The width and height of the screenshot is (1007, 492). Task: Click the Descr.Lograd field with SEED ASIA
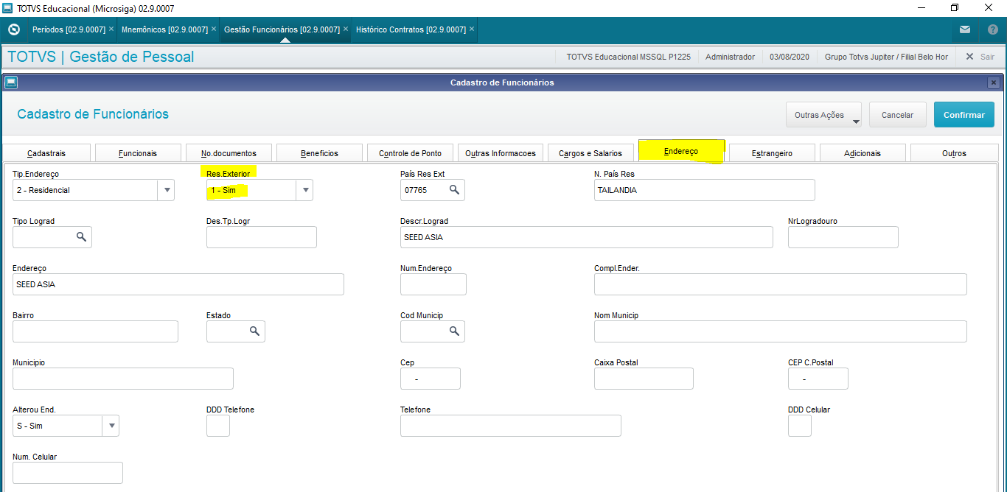(587, 237)
